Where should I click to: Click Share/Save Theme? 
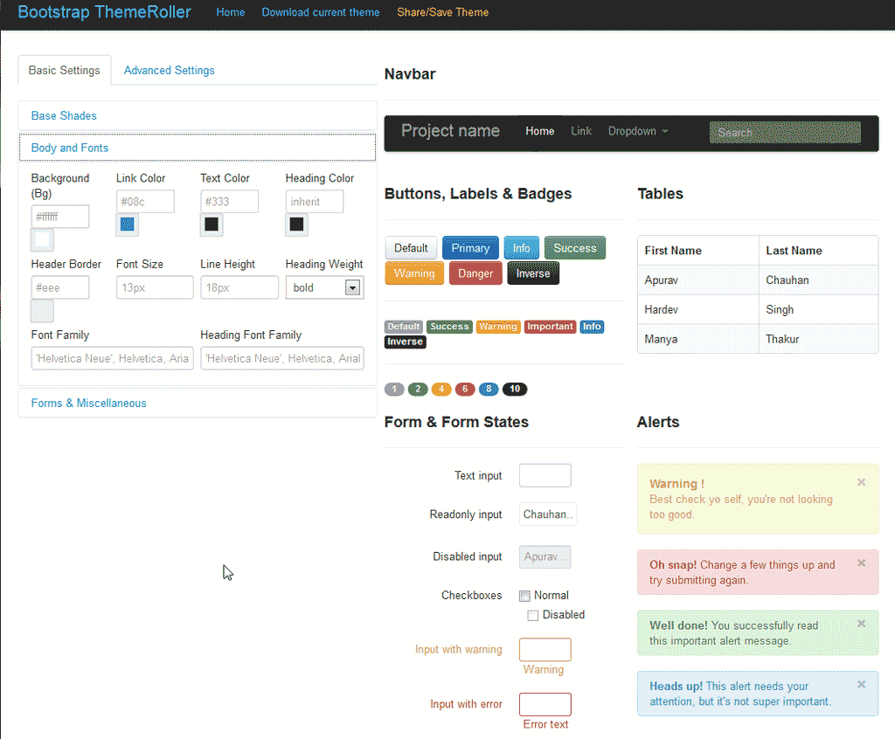[442, 12]
